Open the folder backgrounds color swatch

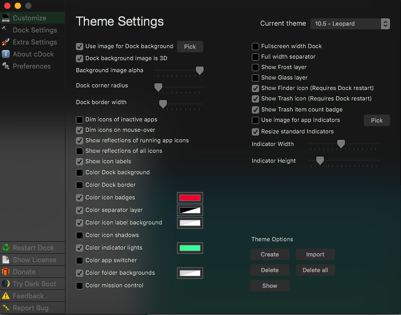pyautogui.click(x=190, y=273)
